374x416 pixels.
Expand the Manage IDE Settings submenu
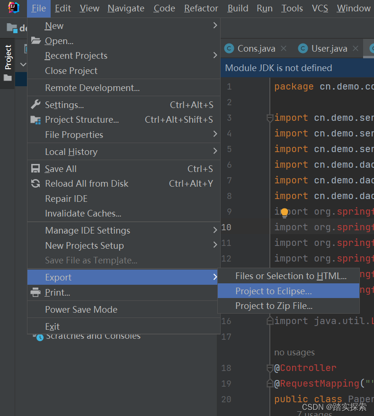coord(215,230)
